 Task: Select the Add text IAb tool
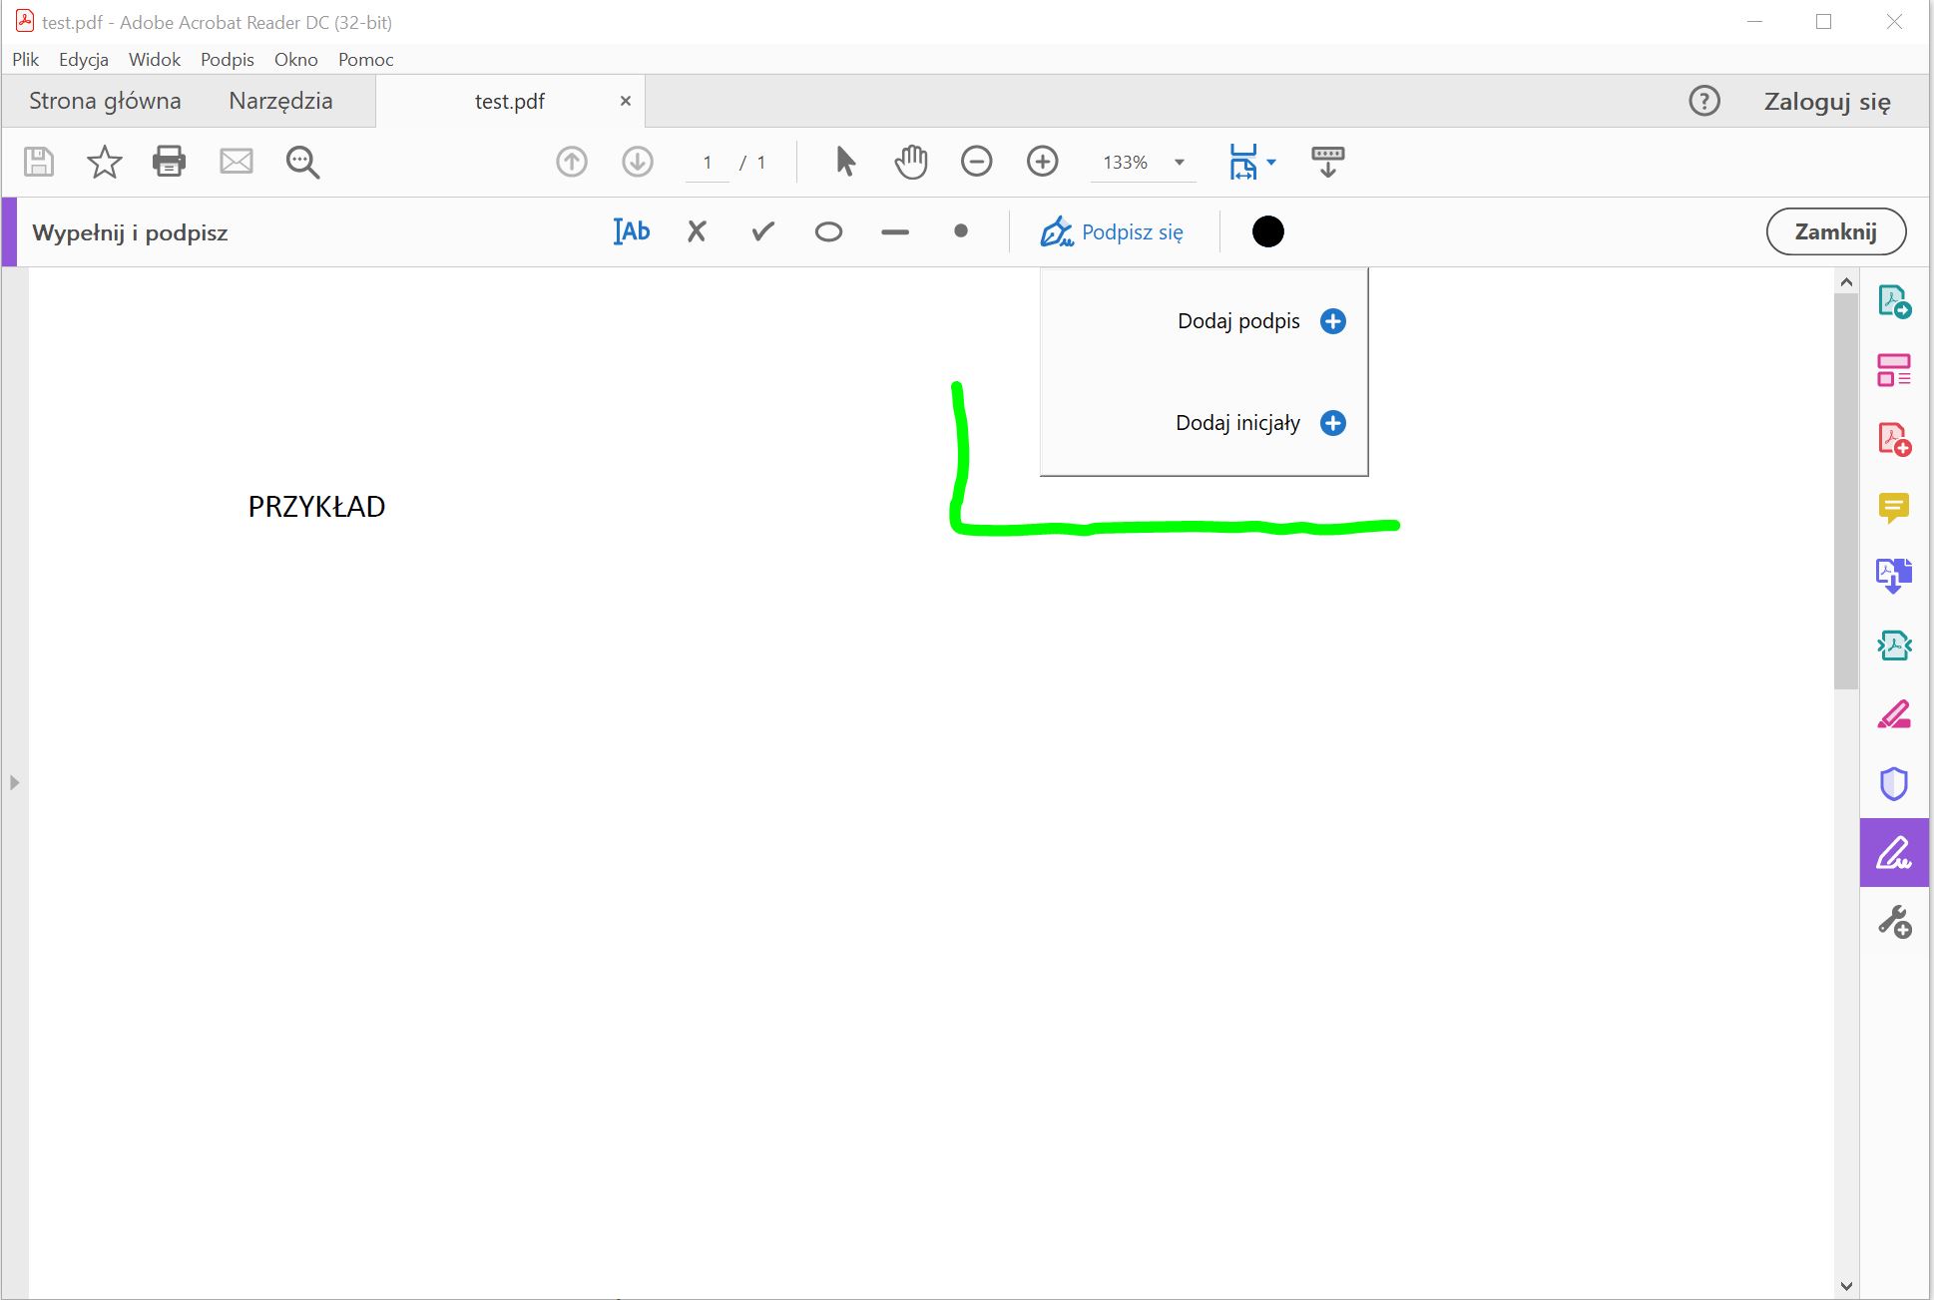click(x=632, y=231)
